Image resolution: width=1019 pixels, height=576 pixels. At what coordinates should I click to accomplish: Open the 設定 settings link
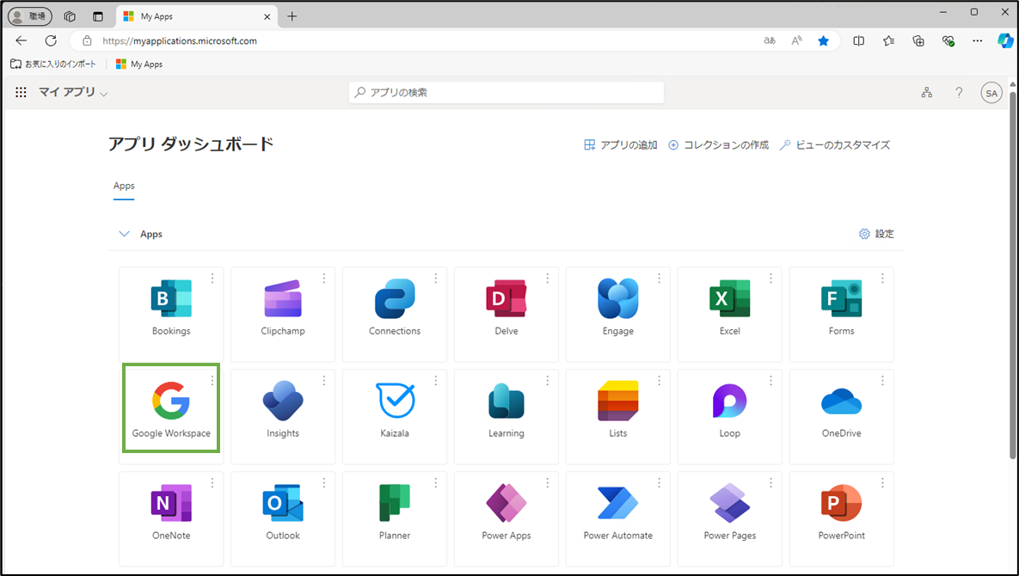876,234
